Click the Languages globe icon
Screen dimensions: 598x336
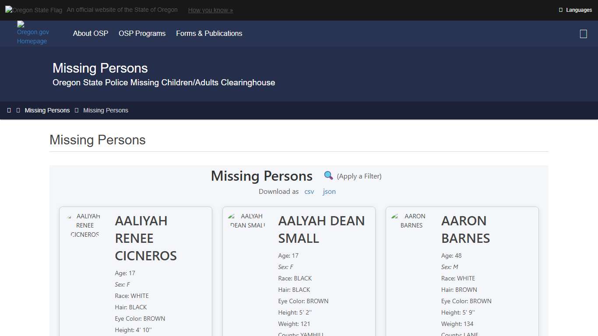click(x=562, y=10)
